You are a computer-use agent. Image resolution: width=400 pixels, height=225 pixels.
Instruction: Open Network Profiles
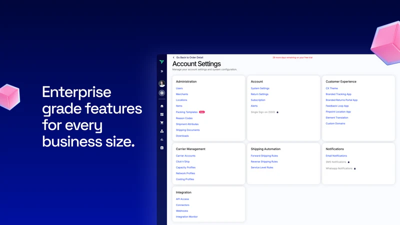click(x=185, y=173)
